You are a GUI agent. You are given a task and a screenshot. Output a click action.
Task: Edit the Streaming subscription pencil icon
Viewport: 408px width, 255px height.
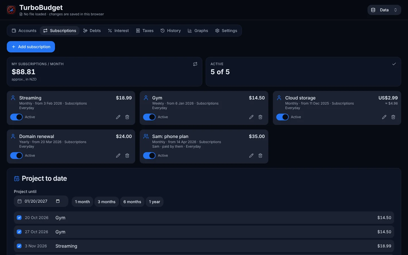(118, 117)
